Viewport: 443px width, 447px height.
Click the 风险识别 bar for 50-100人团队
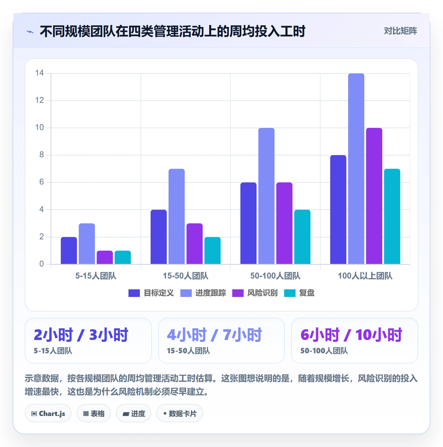click(284, 223)
